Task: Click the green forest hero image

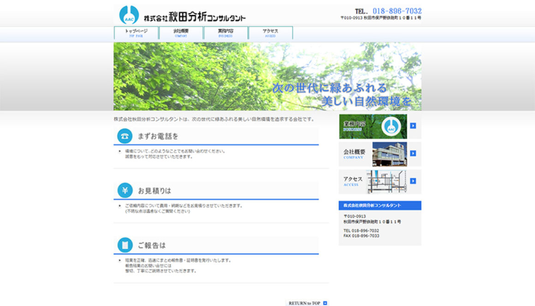Action: click(267, 76)
